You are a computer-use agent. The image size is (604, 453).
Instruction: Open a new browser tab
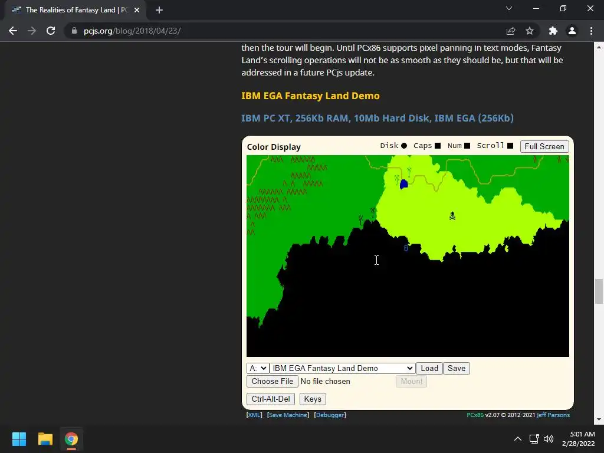[159, 10]
